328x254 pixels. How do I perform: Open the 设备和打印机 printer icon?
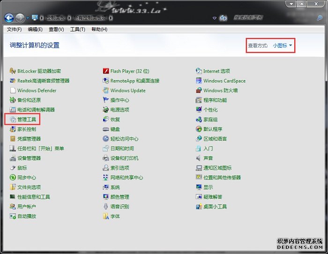pyautogui.click(x=106, y=158)
